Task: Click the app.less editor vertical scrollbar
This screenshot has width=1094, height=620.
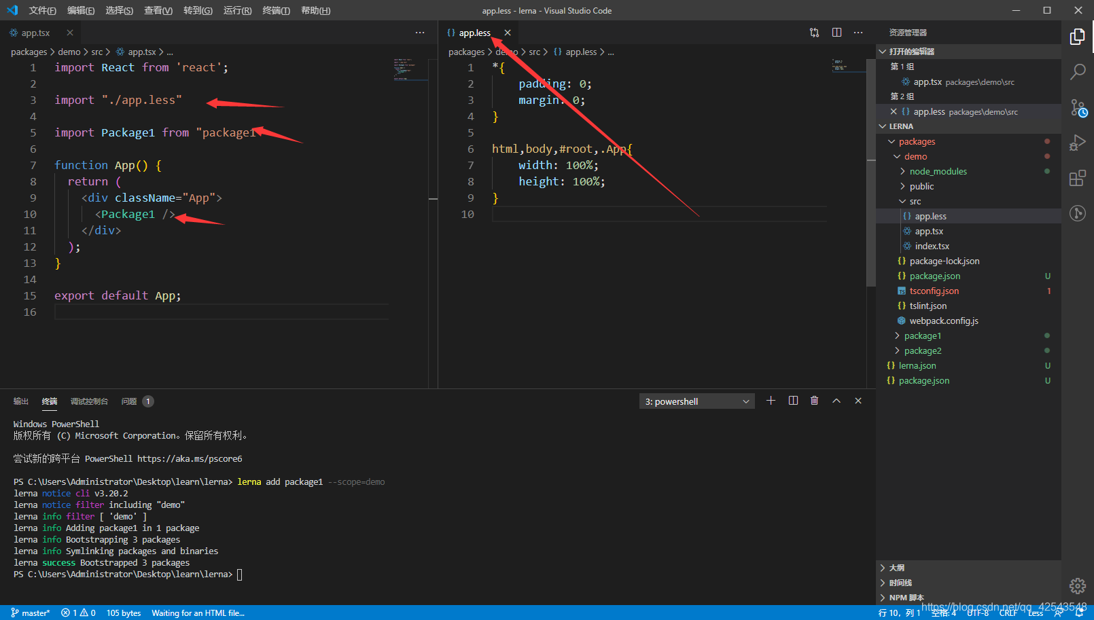Action: coord(871,172)
